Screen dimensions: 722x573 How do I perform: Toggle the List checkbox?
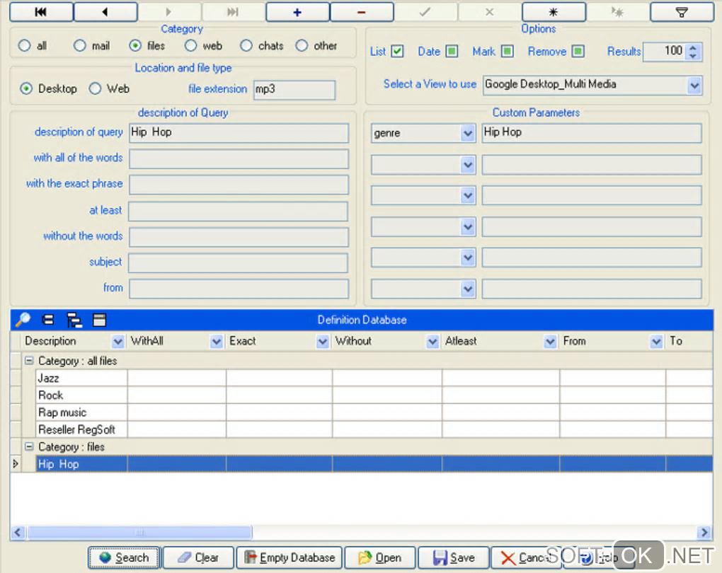397,52
